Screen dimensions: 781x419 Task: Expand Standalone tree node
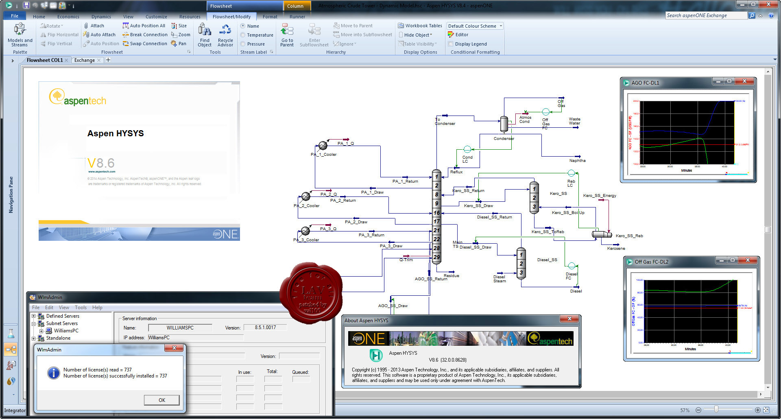[34, 338]
